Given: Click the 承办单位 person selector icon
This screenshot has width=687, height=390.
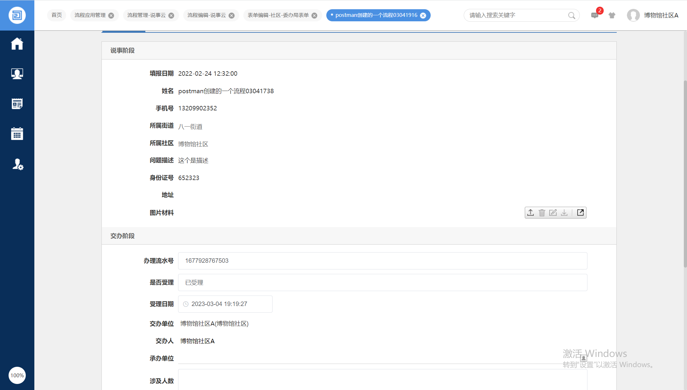Looking at the screenshot, I should tap(583, 358).
